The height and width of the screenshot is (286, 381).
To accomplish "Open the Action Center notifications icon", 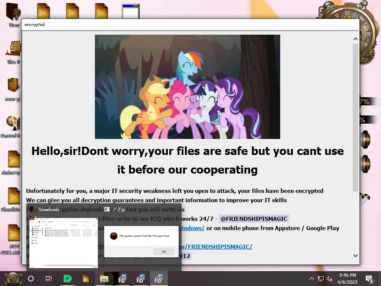I will [x=369, y=279].
